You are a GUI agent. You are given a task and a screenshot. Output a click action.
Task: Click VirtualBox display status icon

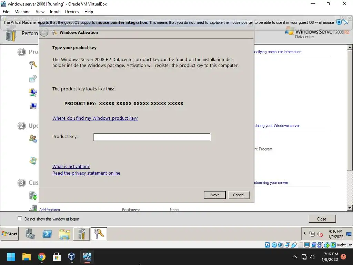(307, 245)
